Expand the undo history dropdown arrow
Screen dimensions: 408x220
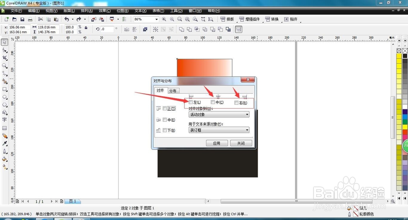[x=73, y=19]
